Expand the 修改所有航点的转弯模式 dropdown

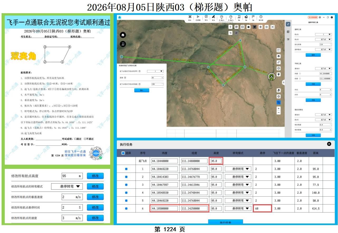point(67,186)
